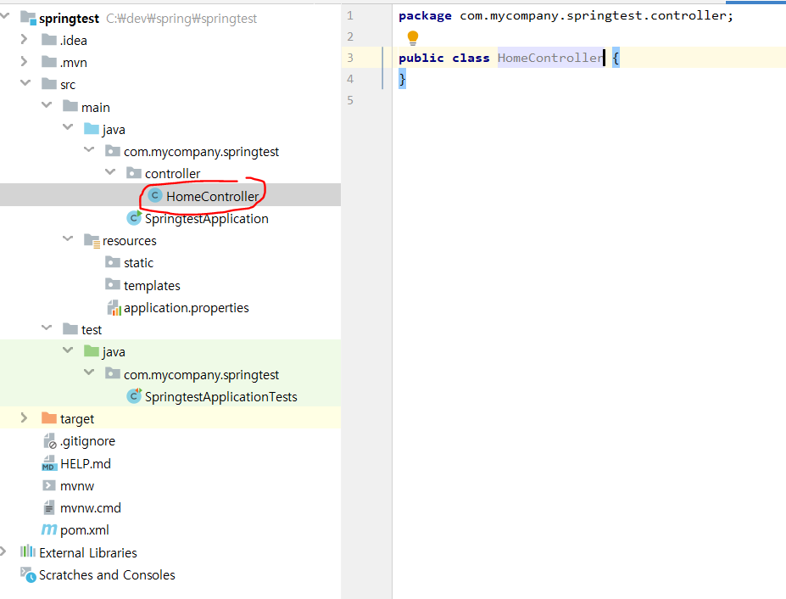Click the 'public' keyword in editor
Screen dimensions: 786x599
tap(421, 58)
